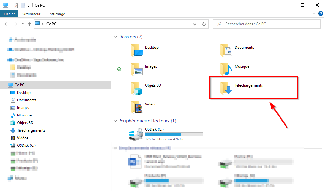Click the back navigation arrow
325x193 pixels.
tap(6, 24)
